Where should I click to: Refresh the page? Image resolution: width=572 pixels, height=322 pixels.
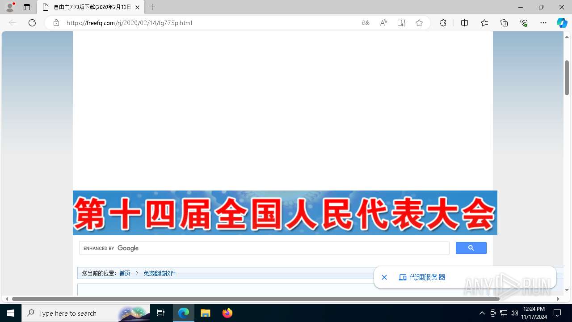(x=32, y=23)
